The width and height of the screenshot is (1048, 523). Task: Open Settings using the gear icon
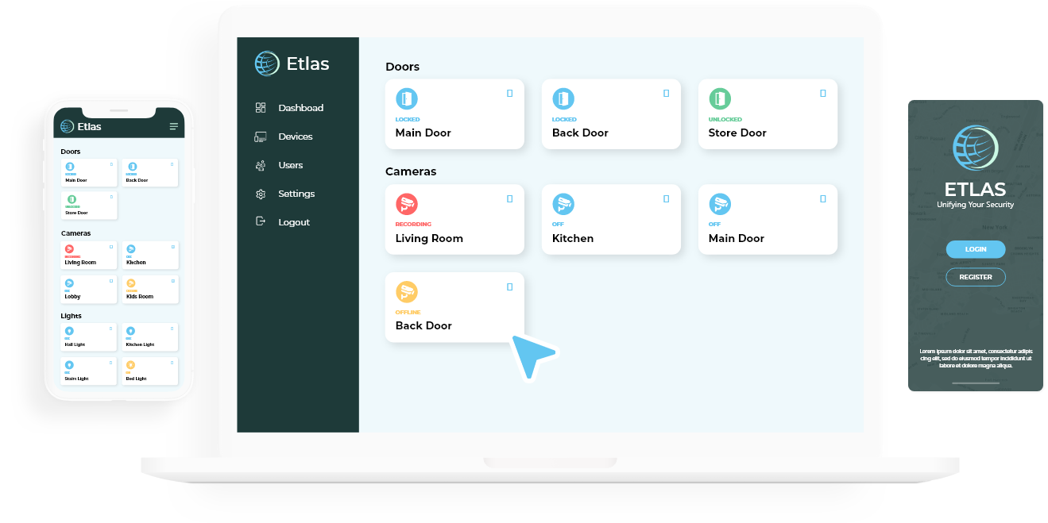pos(260,193)
